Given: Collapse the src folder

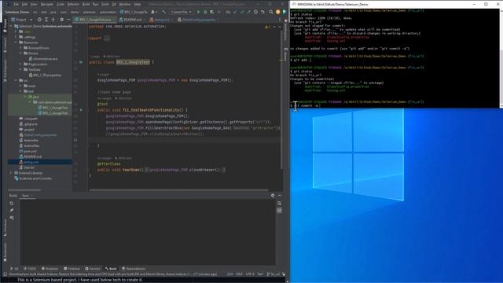Looking at the screenshot, I should coord(16,80).
